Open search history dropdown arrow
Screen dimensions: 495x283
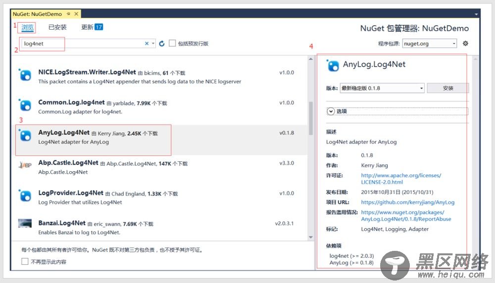point(153,44)
